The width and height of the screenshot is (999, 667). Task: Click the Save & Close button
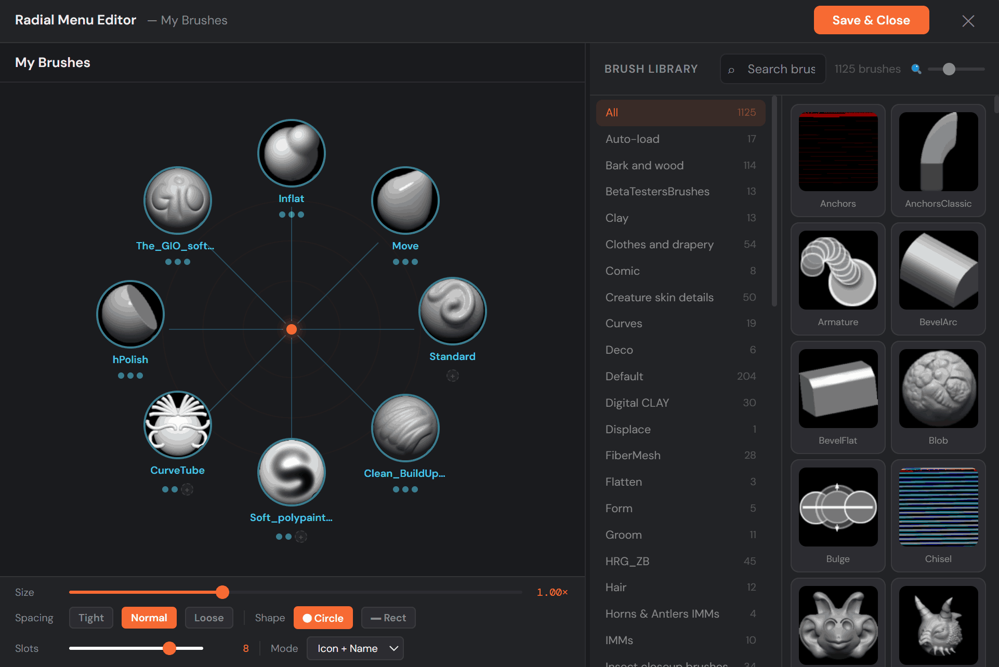871,20
